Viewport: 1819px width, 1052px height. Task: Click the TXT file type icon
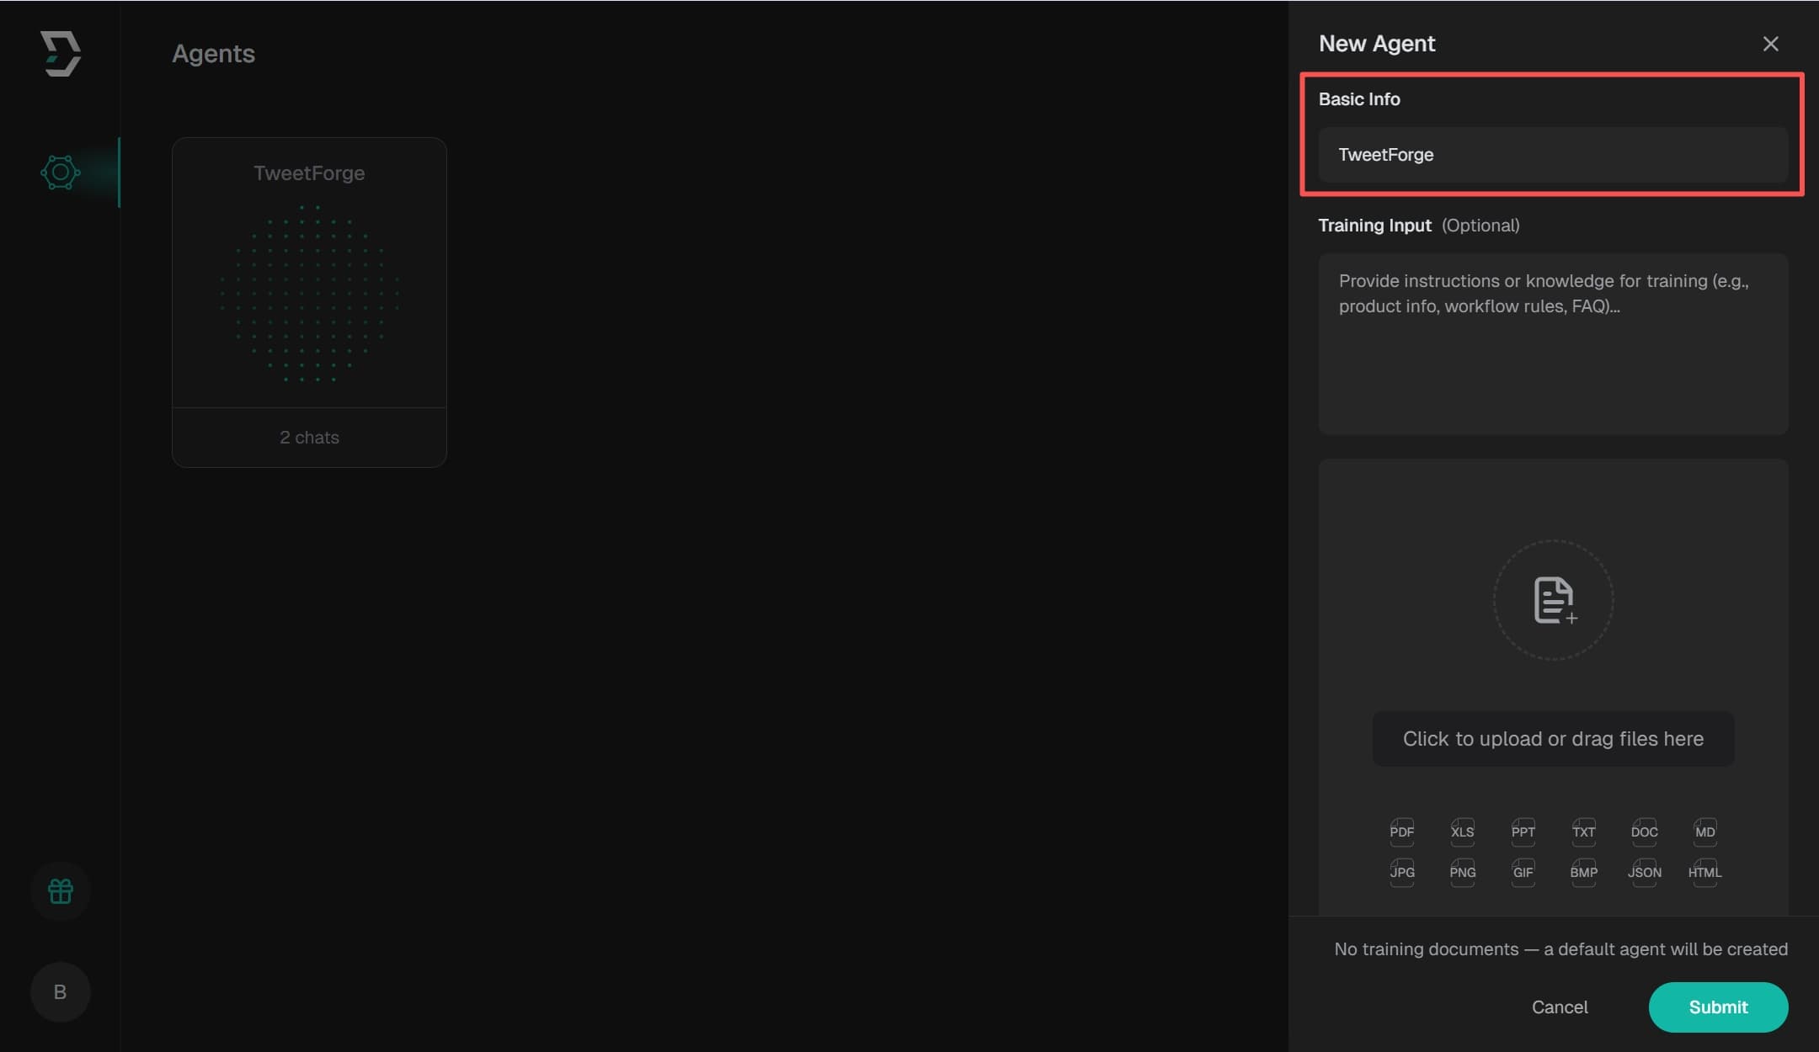pyautogui.click(x=1583, y=832)
